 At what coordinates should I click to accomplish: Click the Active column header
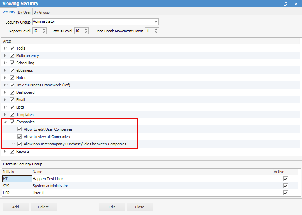(285, 172)
